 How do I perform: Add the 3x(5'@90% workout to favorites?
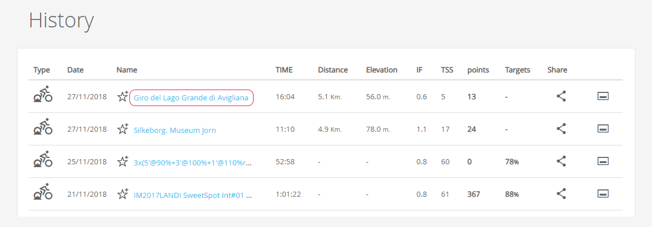(x=123, y=161)
